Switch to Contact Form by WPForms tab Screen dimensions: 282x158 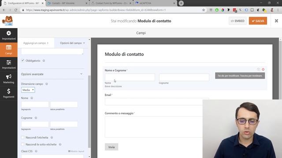coord(111,3)
